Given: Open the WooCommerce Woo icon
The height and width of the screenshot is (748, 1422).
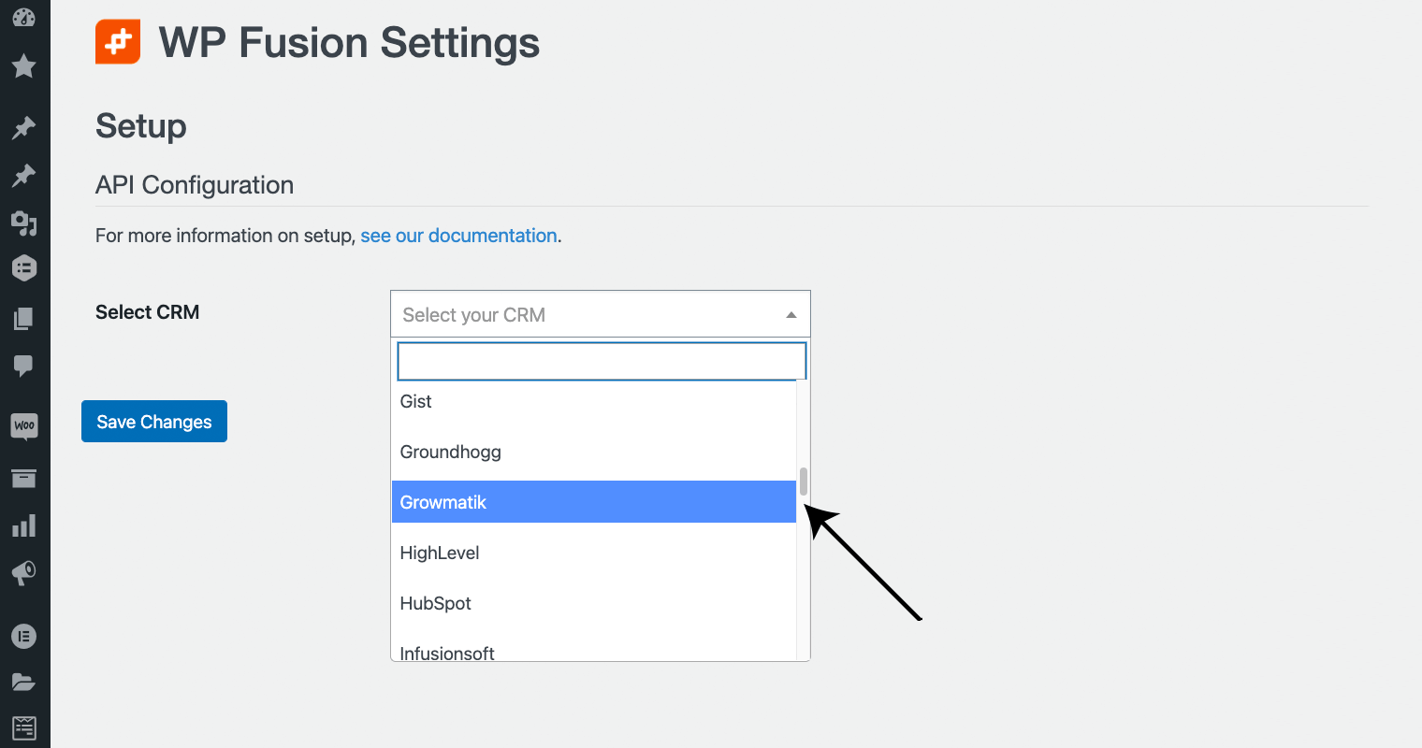Looking at the screenshot, I should tap(24, 425).
